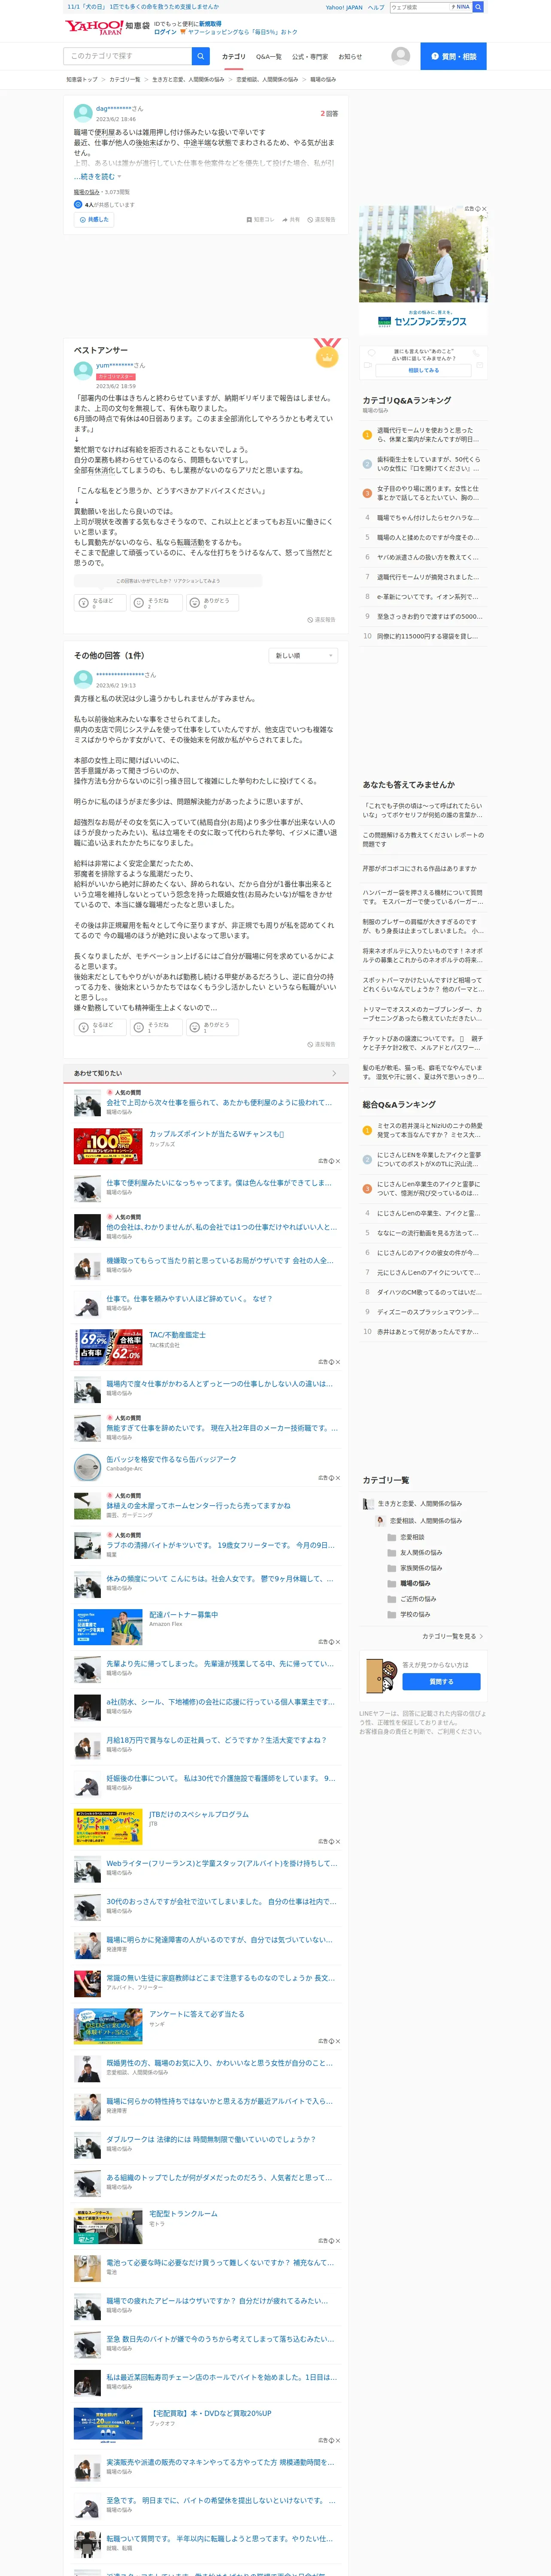Click the 違反報告 icon on the question
Image resolution: width=551 pixels, height=2576 pixels.
pyautogui.click(x=310, y=219)
